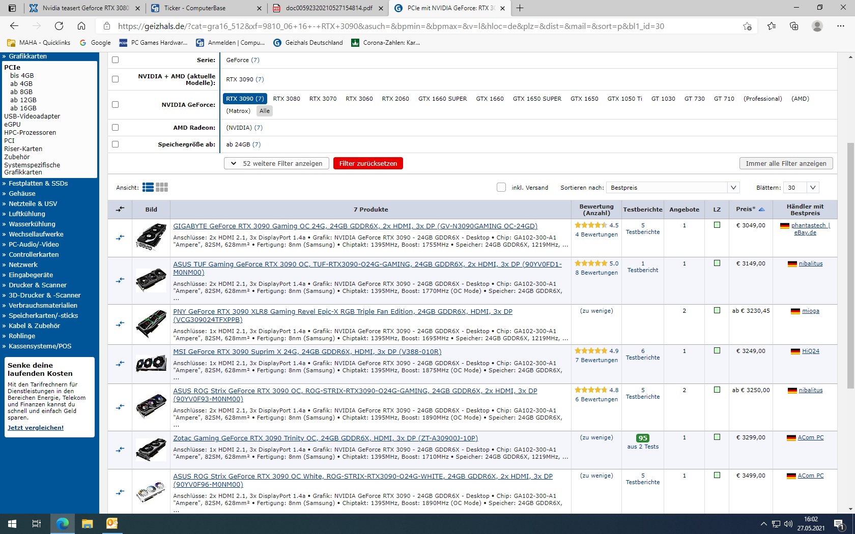Open browser favorites list
The image size is (855, 534).
click(x=772, y=26)
